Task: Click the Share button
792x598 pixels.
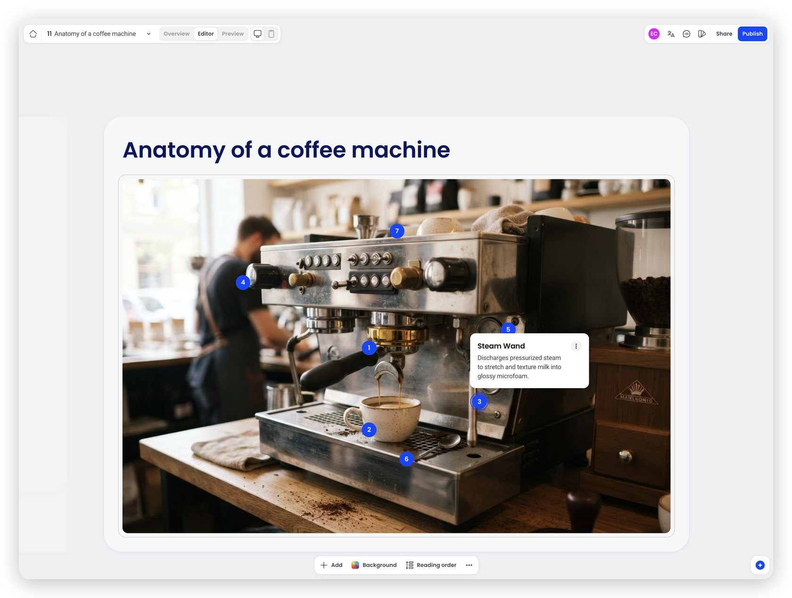Action: 724,34
